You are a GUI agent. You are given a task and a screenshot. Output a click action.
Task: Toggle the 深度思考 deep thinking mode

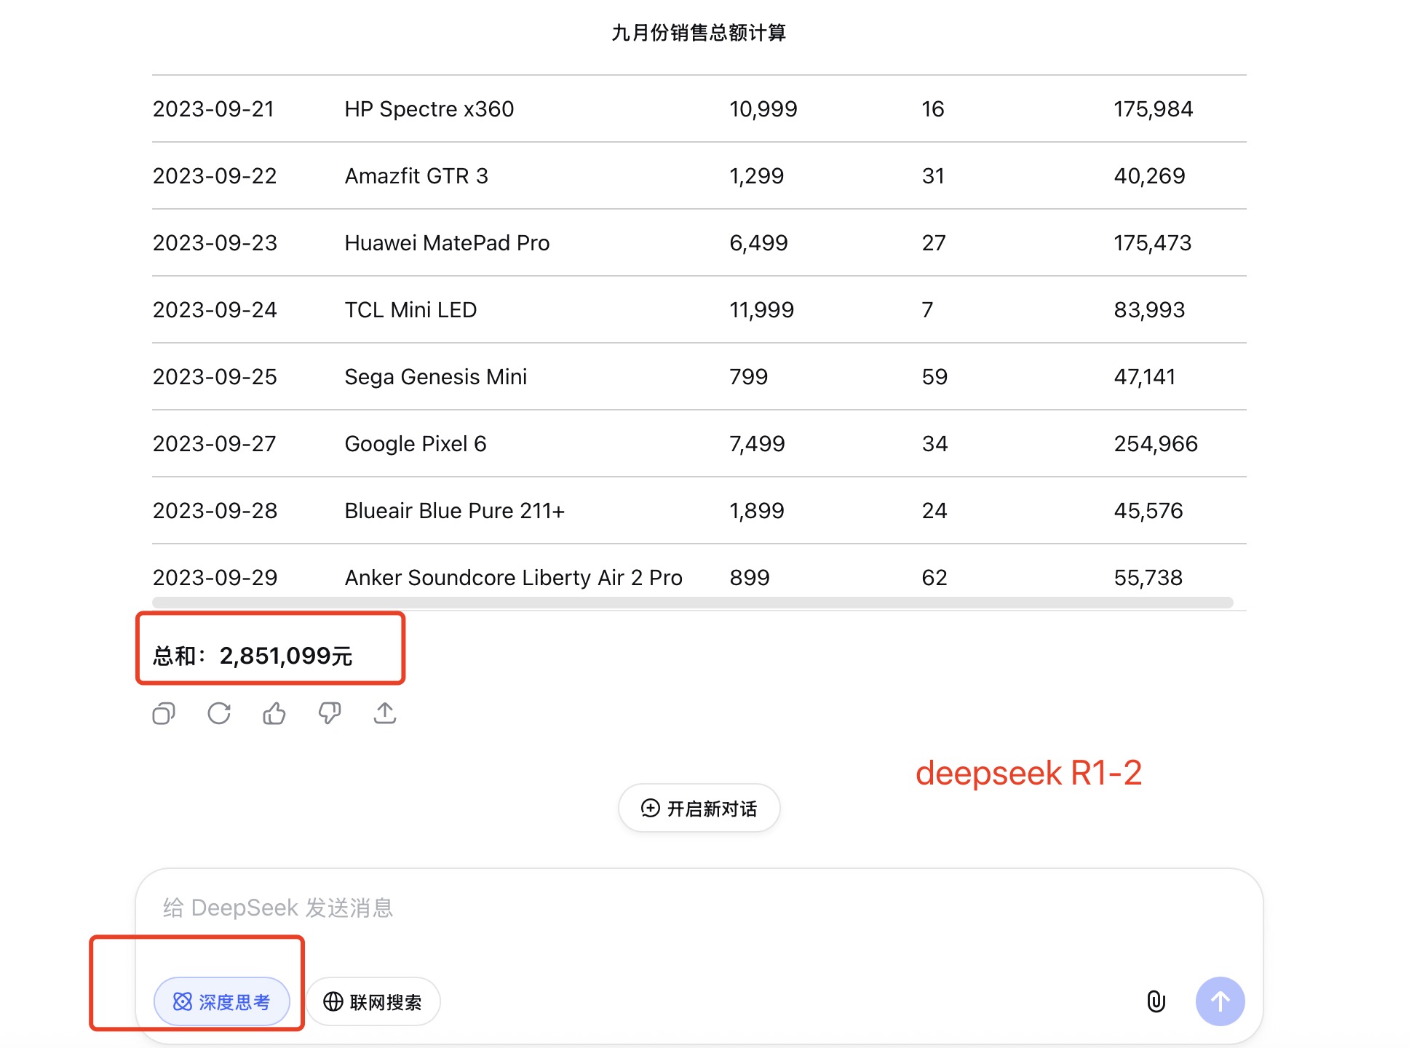(222, 1002)
